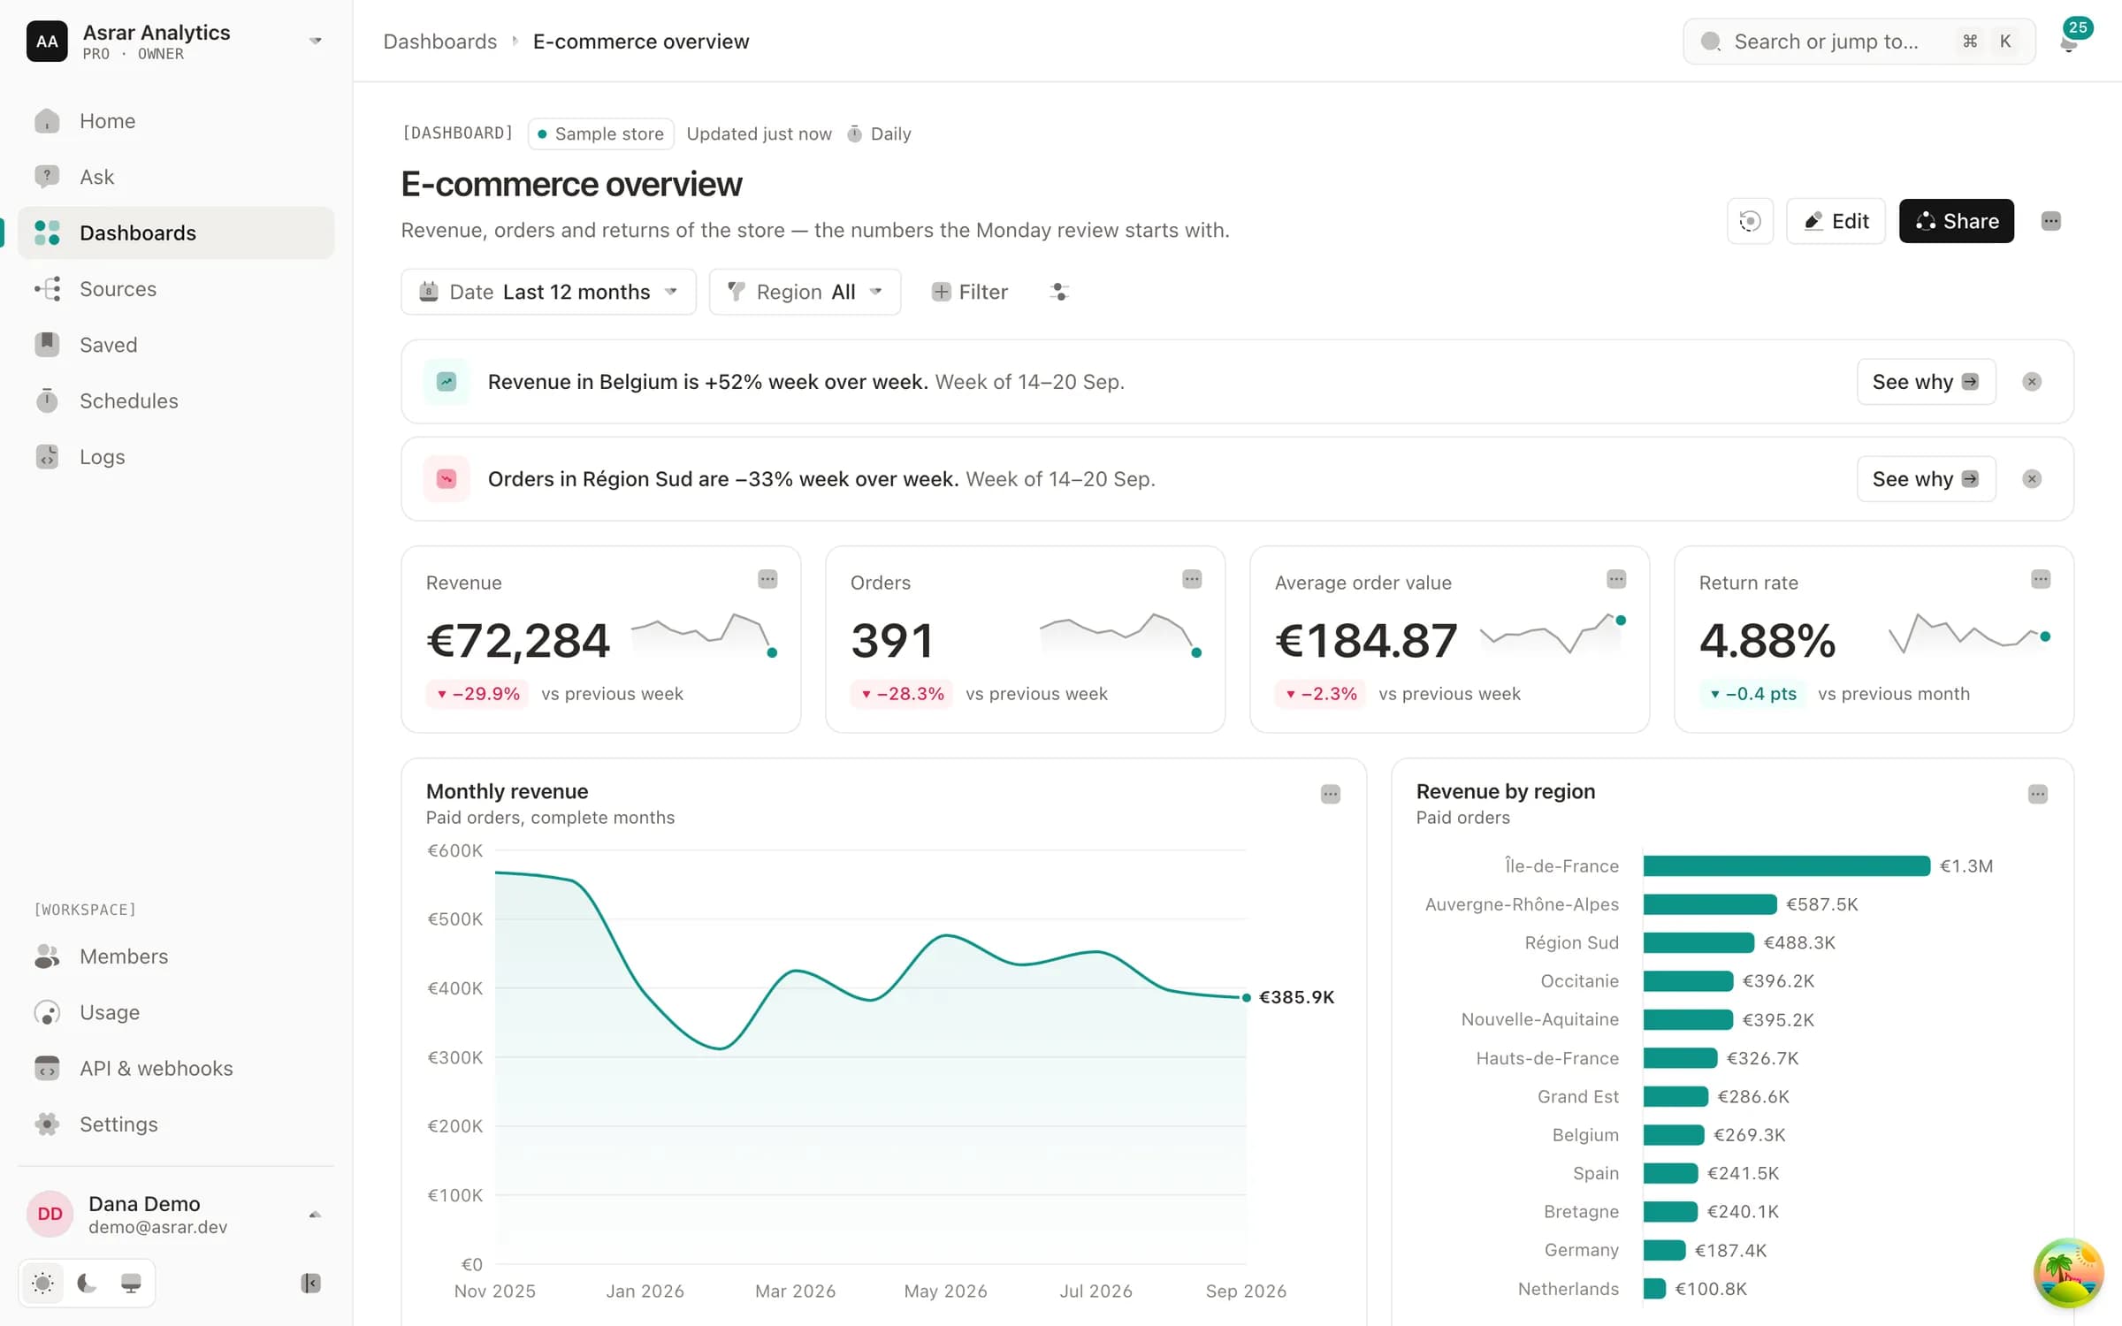Open the dashboard more options menu beside Share
The height and width of the screenshot is (1326, 2122).
[x=2051, y=221]
